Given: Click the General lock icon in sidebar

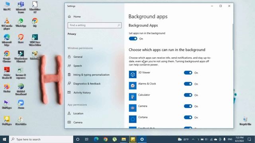Looking at the screenshot, I should pos(69,57).
